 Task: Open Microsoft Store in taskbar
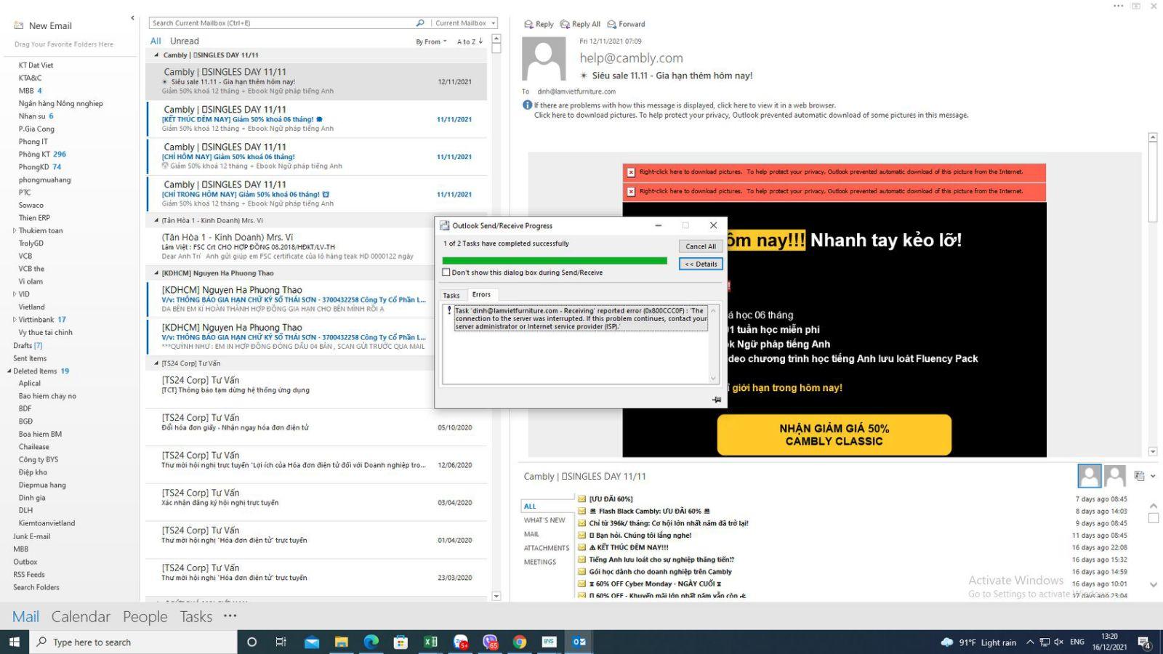[x=401, y=642]
